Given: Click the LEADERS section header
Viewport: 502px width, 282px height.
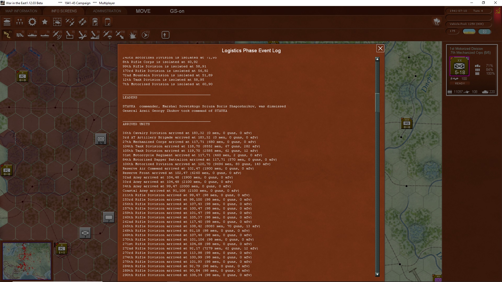Looking at the screenshot, I should (x=130, y=97).
